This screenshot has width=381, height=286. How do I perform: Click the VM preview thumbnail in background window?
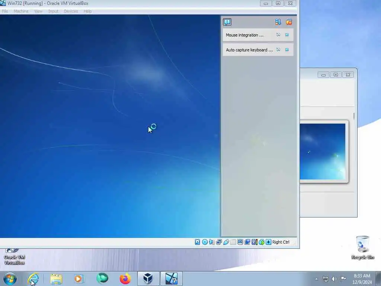(x=323, y=152)
